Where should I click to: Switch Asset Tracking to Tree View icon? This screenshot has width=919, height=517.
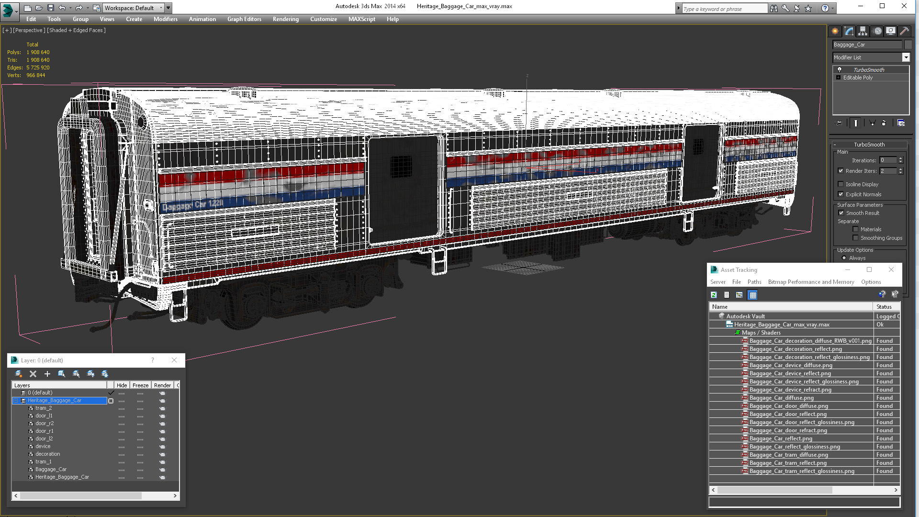click(x=740, y=295)
